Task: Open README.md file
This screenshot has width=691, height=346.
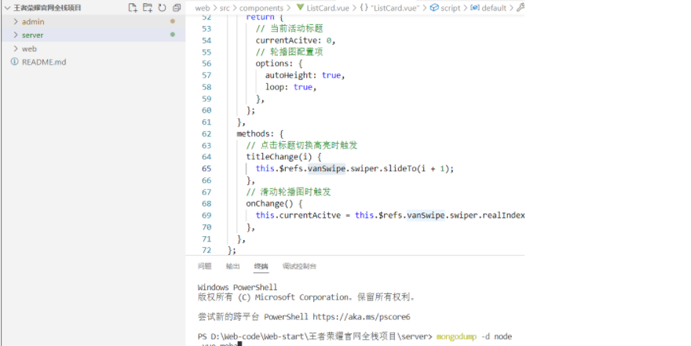Action: (x=44, y=62)
